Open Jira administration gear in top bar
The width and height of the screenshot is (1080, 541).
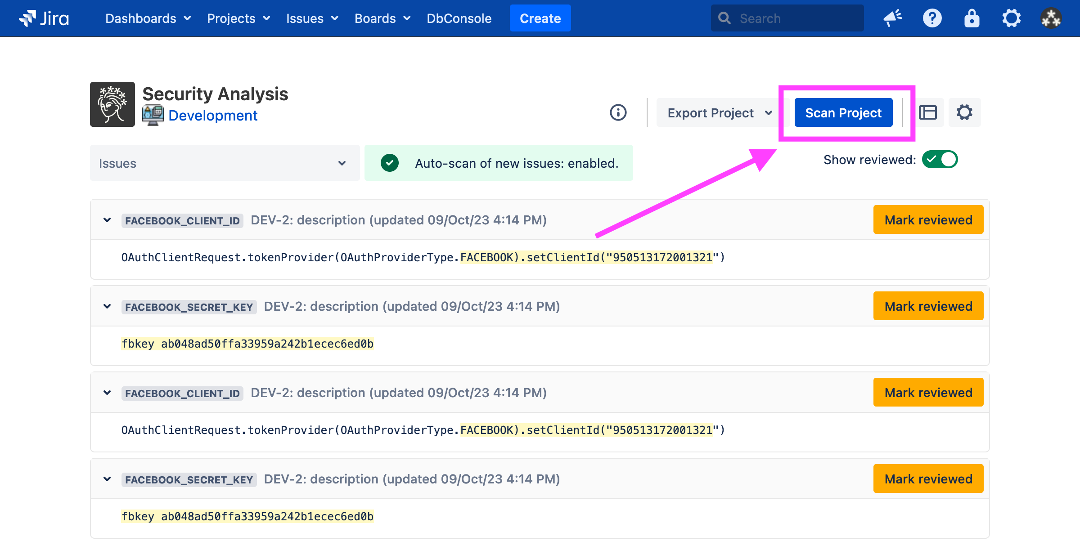point(1011,18)
